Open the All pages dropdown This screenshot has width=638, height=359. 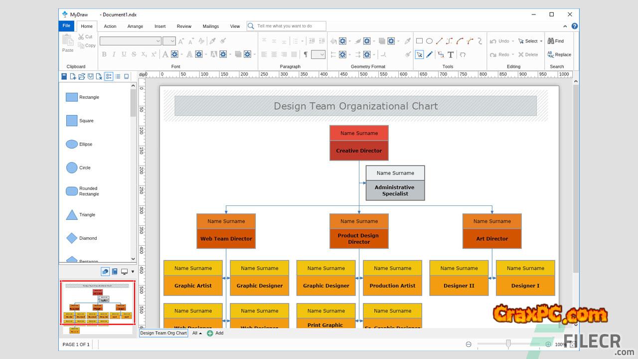click(197, 333)
